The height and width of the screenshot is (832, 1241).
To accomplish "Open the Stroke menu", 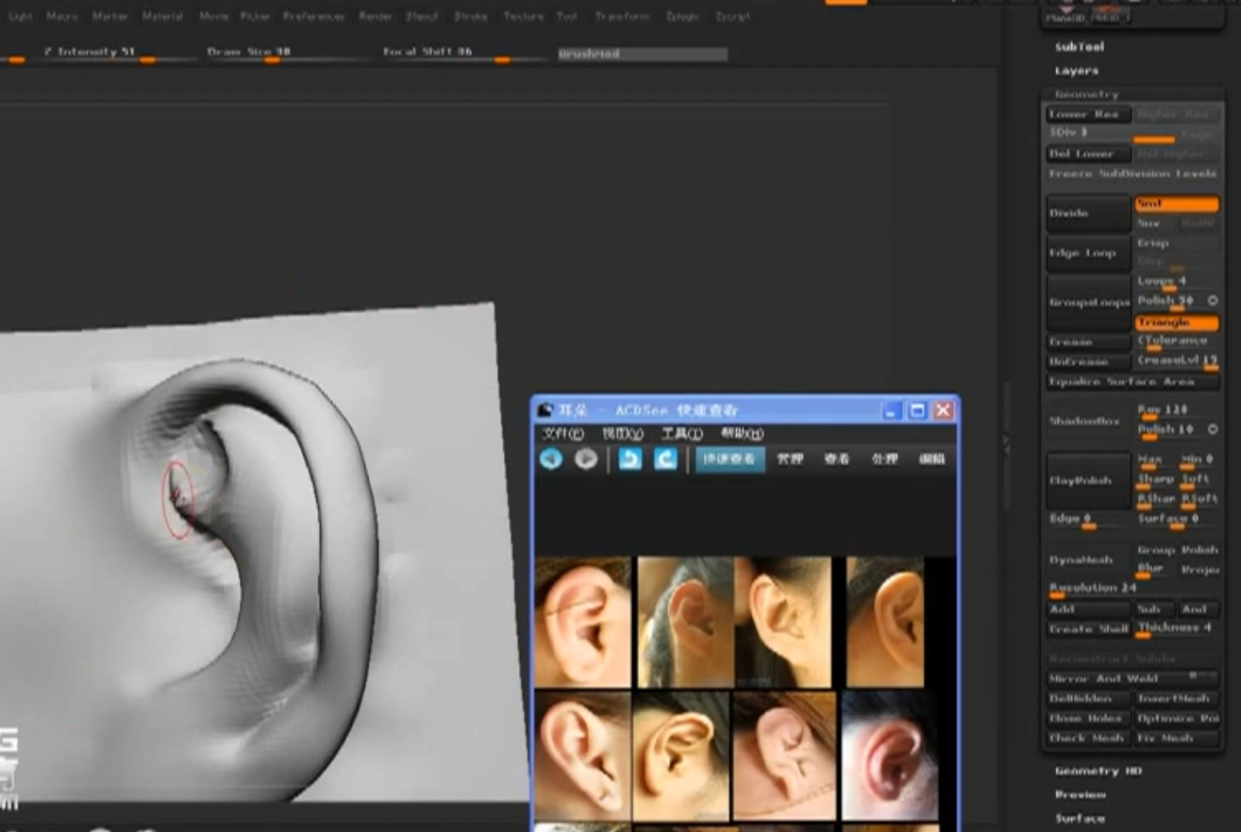I will (x=471, y=16).
